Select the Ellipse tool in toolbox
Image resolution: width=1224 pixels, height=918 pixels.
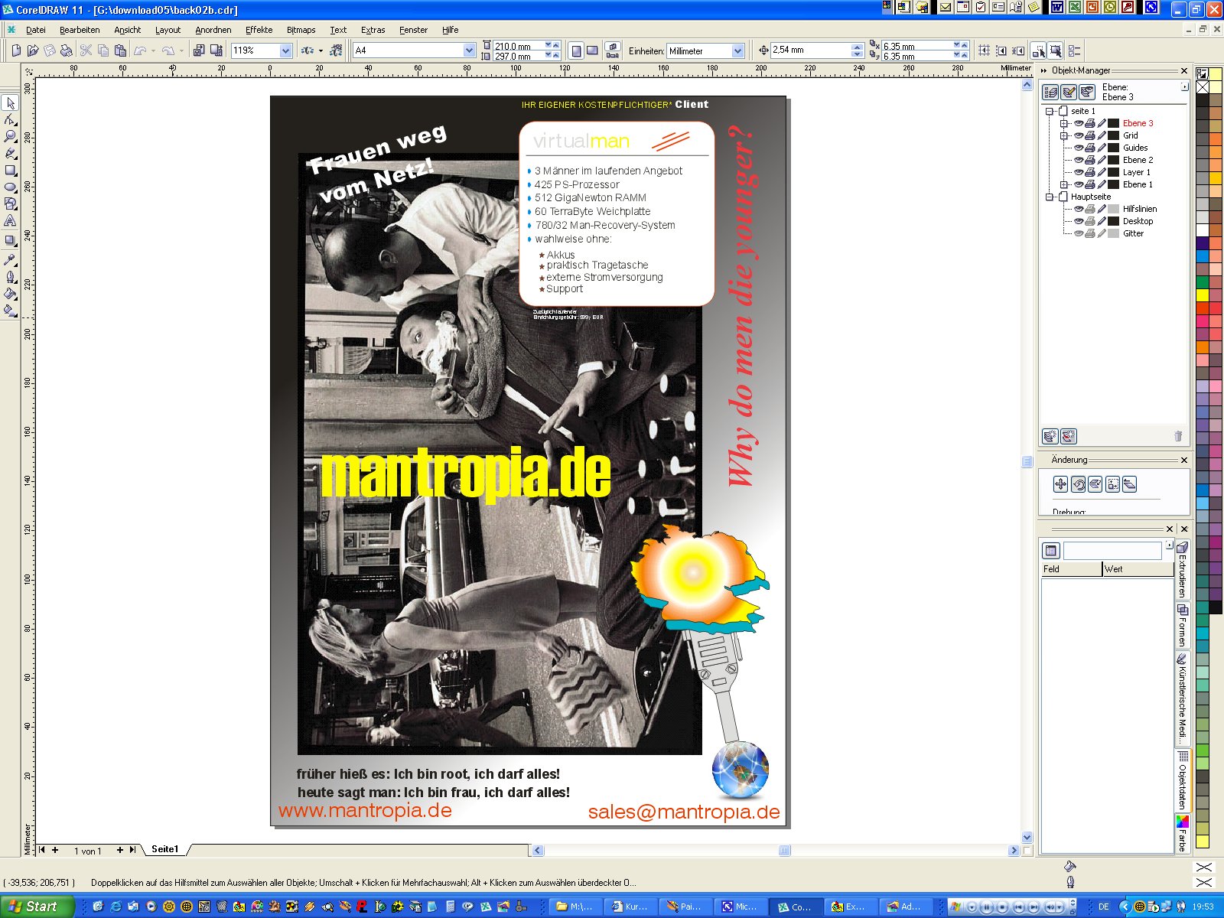coord(10,187)
